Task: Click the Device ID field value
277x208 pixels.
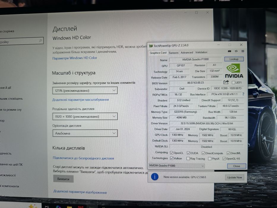Action: pyautogui.click(x=227, y=88)
